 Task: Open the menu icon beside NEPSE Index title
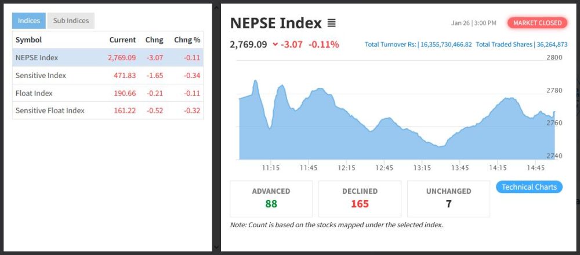(331, 24)
